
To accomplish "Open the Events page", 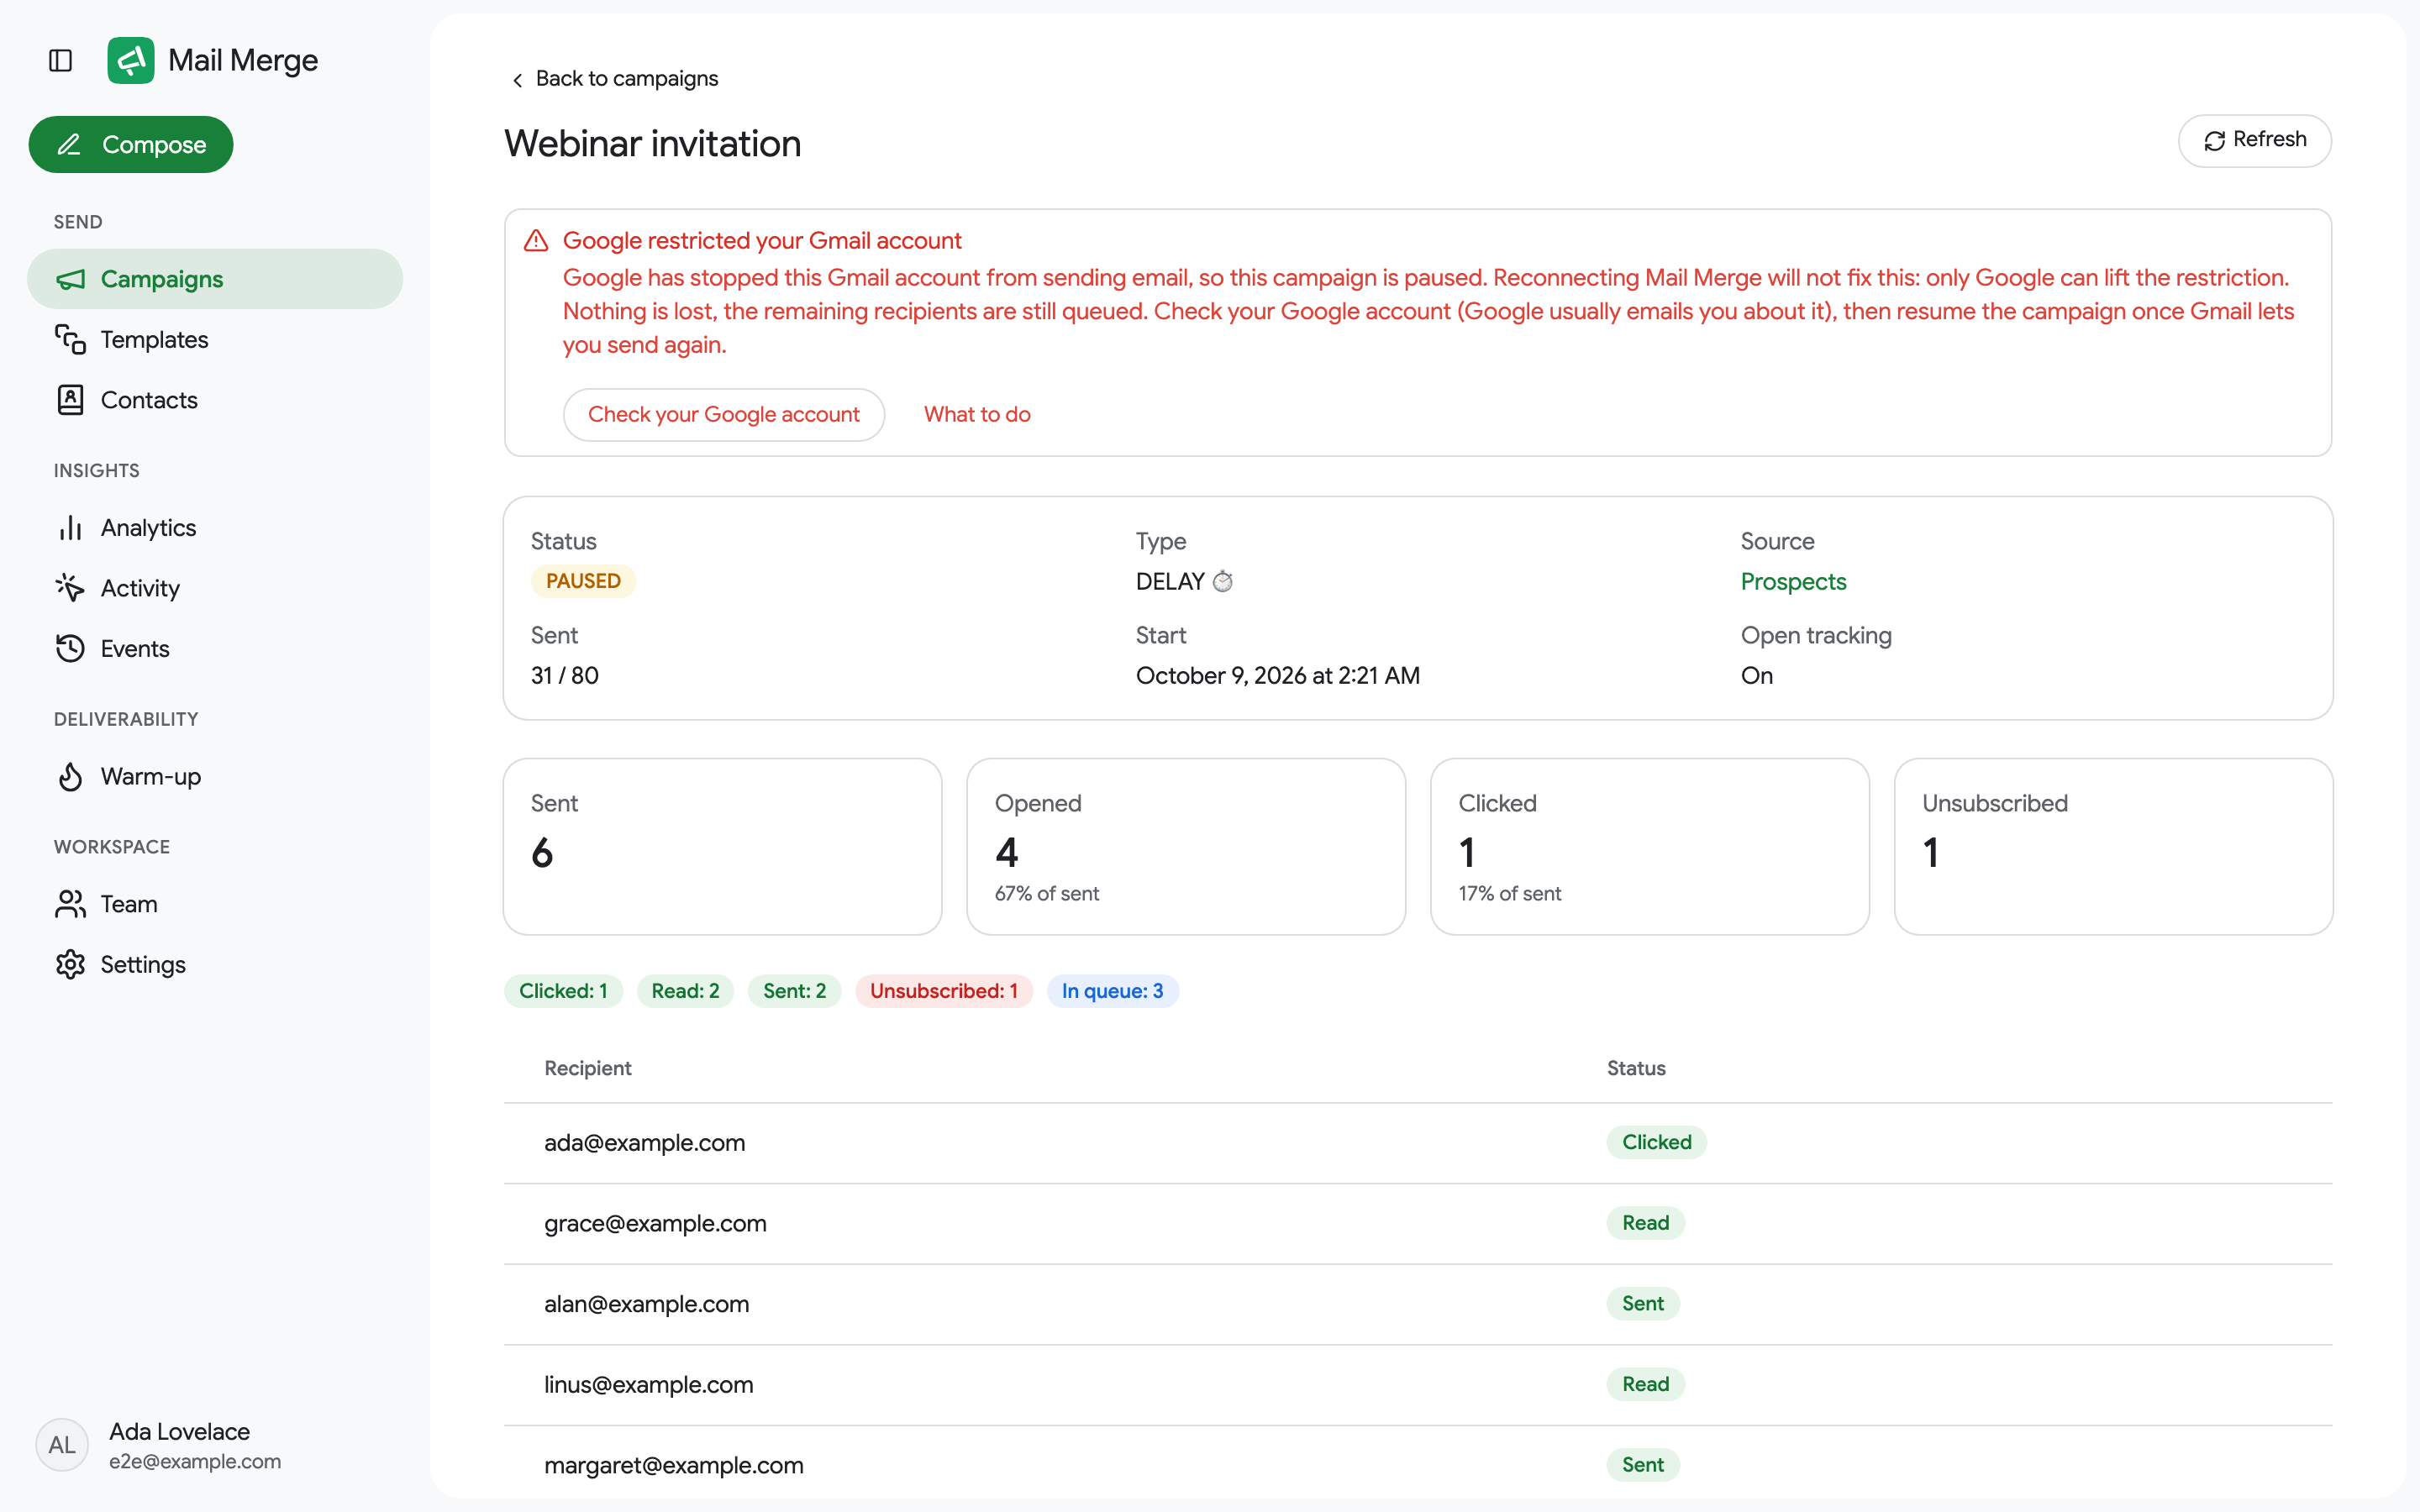I will click(x=215, y=649).
